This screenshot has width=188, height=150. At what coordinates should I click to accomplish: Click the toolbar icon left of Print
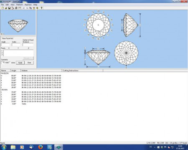coord(13,8)
